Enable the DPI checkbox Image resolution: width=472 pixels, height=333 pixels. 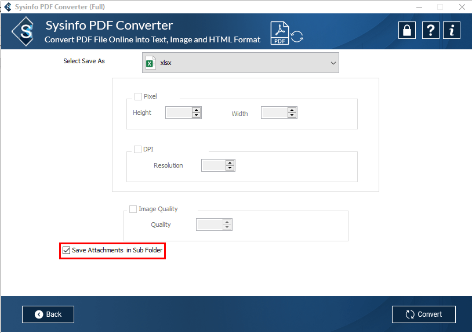point(137,149)
